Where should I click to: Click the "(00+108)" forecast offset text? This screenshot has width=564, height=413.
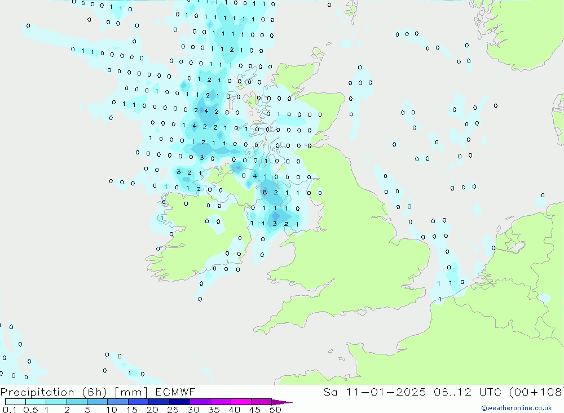tap(536, 392)
